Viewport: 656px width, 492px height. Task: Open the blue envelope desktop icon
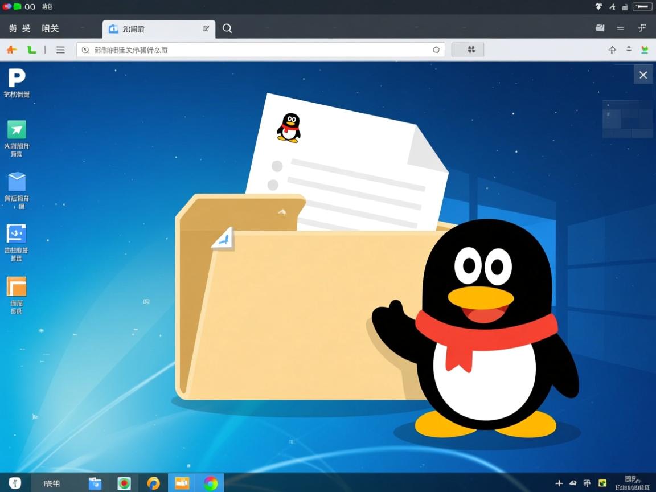[17, 182]
